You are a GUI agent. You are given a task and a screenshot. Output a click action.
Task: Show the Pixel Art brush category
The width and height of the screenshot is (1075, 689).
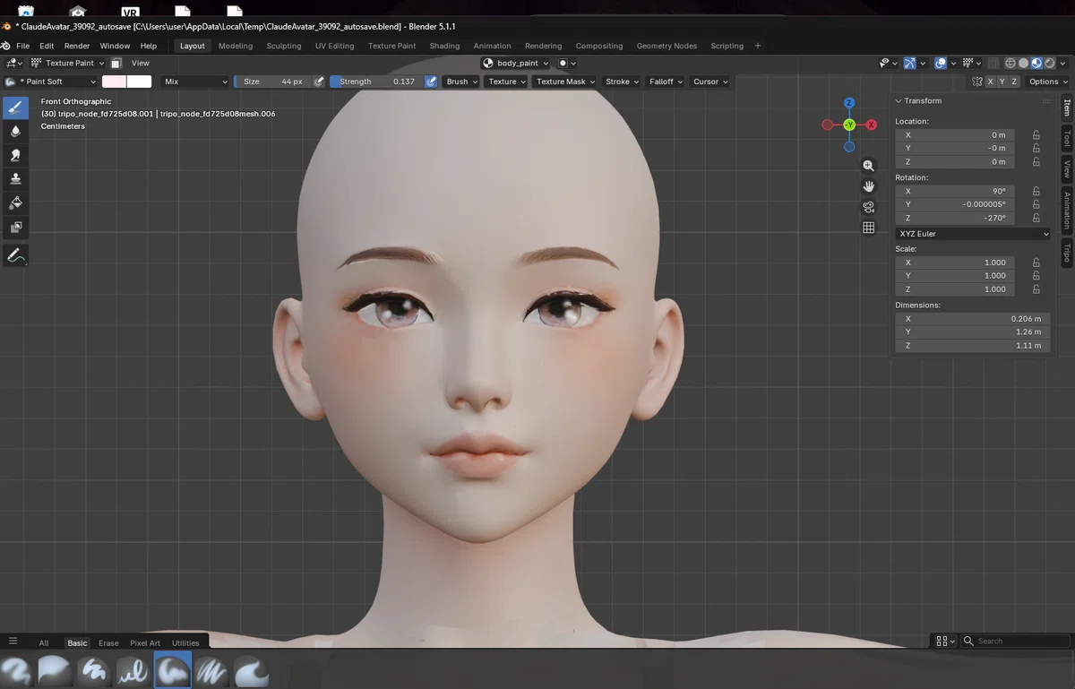145,643
